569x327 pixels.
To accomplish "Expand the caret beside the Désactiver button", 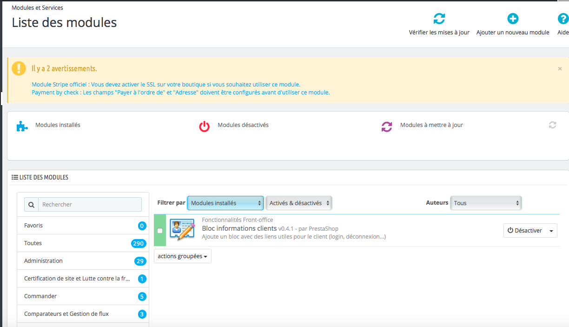I will coord(552,231).
